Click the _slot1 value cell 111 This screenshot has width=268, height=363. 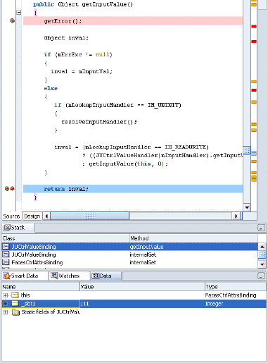[142, 304]
